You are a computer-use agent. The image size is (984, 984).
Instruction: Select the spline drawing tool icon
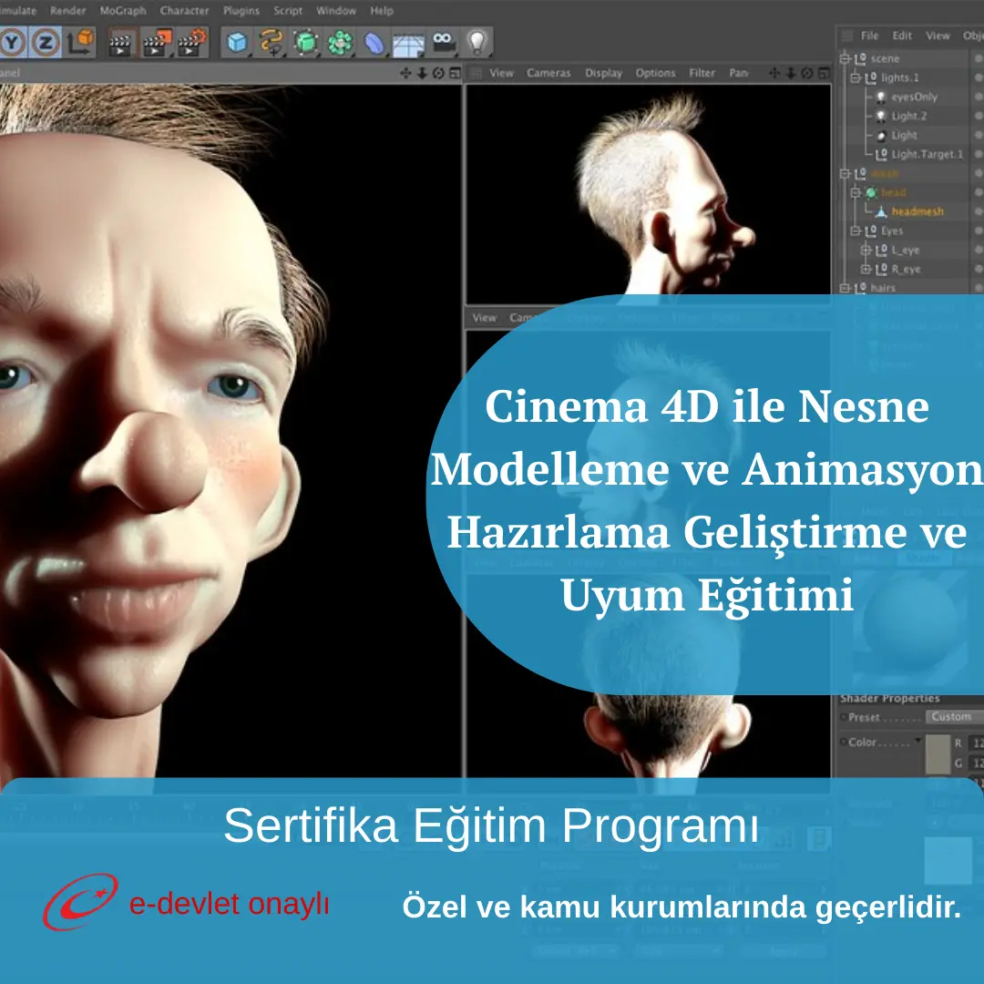[x=272, y=43]
